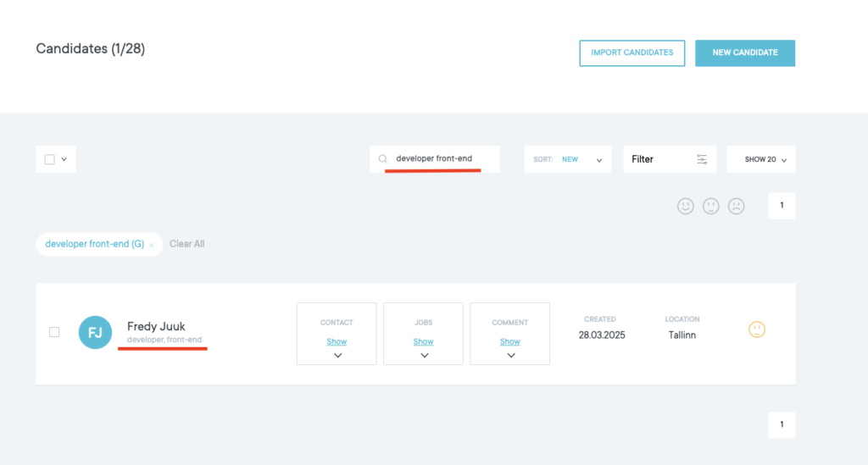This screenshot has height=465, width=868.
Task: Expand the Jobs panel chevron
Action: [424, 356]
